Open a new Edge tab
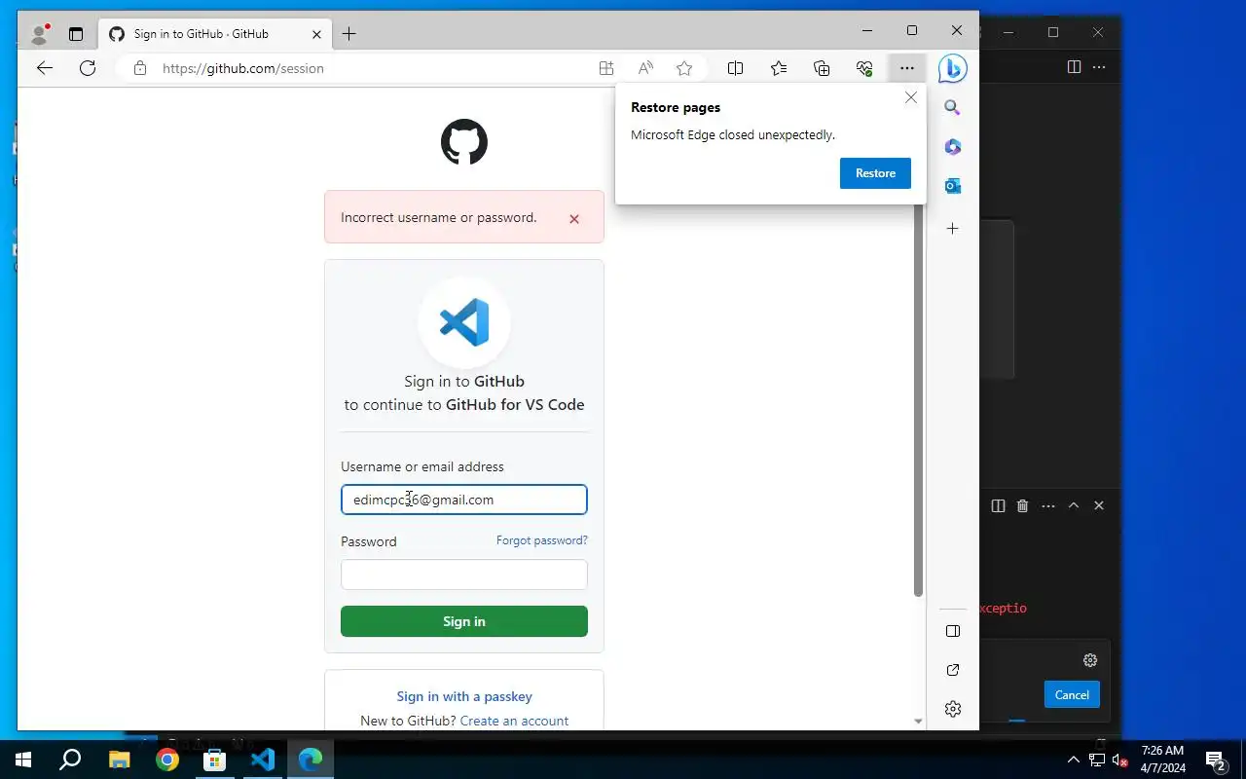The width and height of the screenshot is (1246, 779). pyautogui.click(x=349, y=34)
